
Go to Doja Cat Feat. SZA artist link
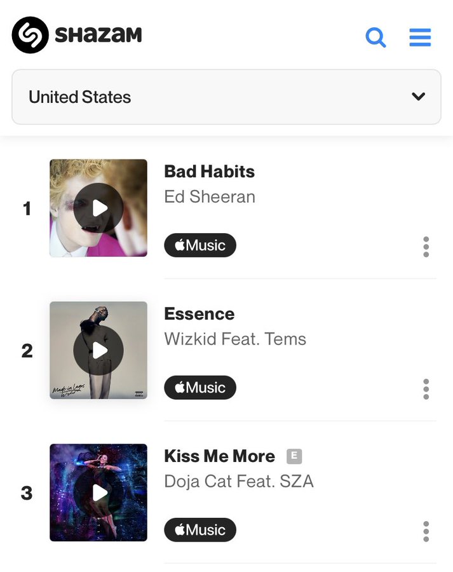239,481
